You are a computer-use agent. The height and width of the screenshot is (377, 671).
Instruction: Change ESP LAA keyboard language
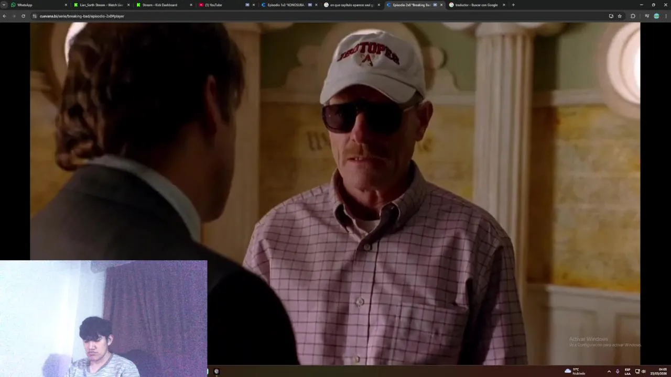(627, 371)
